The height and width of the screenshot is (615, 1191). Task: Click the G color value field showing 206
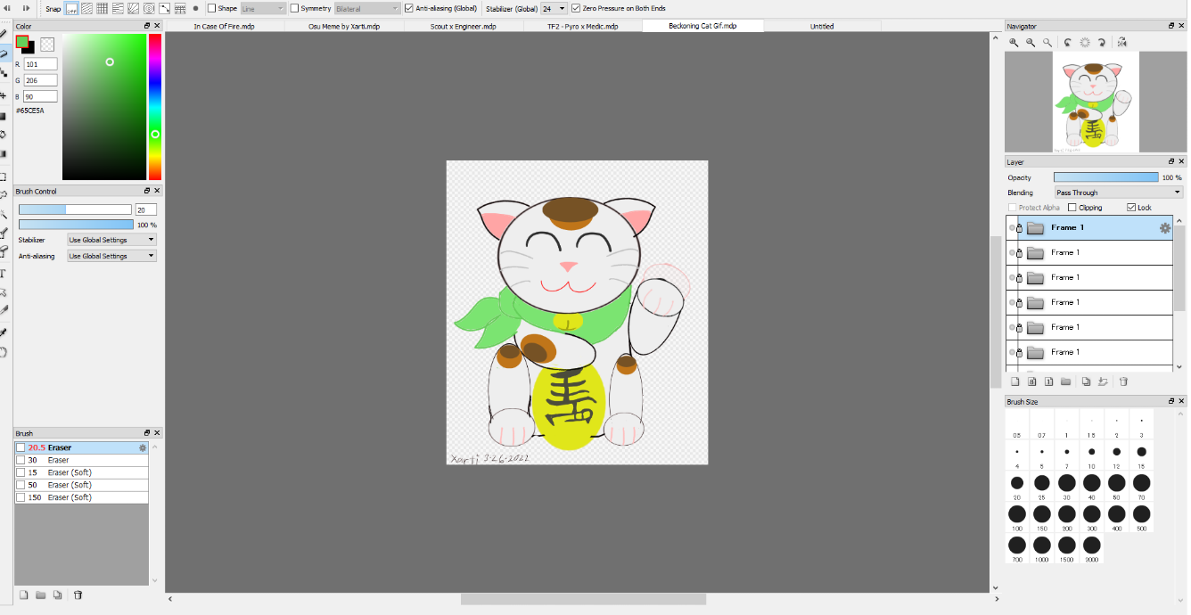tap(41, 80)
